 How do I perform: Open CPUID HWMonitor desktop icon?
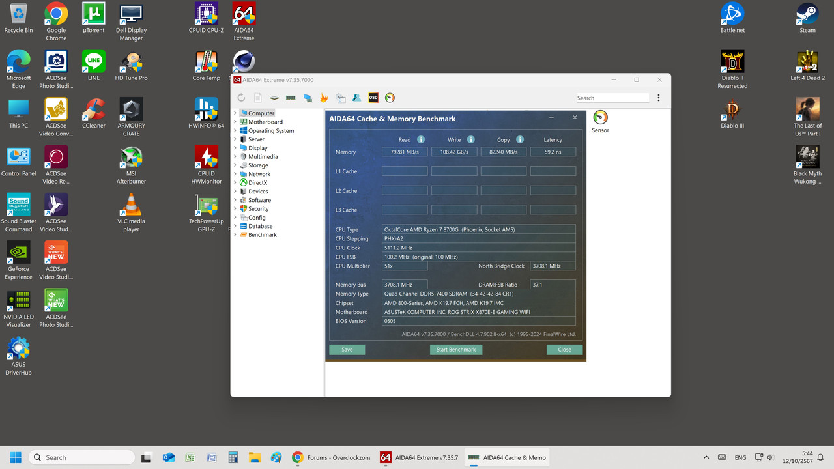point(207,165)
